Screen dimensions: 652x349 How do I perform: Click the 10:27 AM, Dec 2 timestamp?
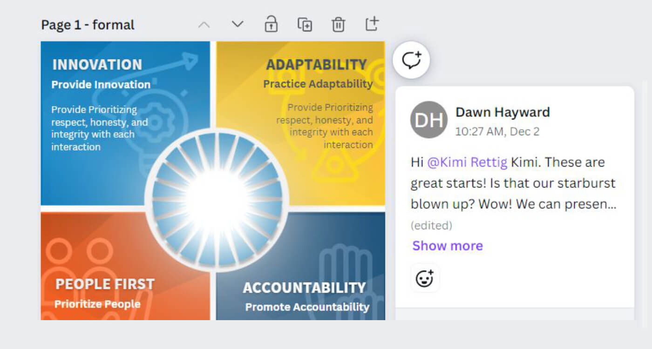497,132
